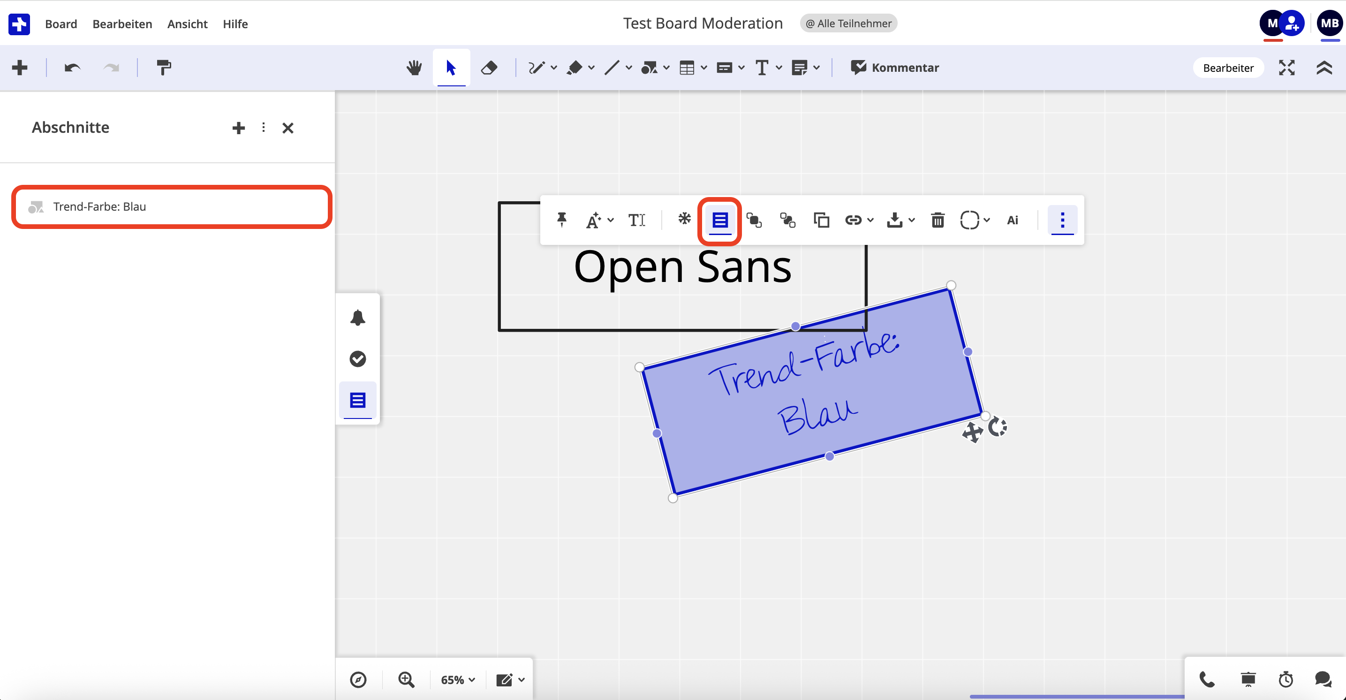Expand the link options dropdown
The image size is (1346, 700).
(870, 220)
